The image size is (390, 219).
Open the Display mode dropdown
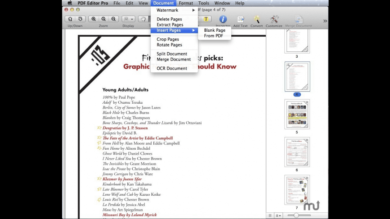(x=128, y=19)
